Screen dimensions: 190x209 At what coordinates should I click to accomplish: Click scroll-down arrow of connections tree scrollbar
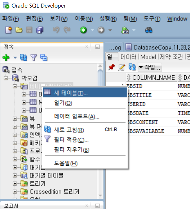click(100, 196)
